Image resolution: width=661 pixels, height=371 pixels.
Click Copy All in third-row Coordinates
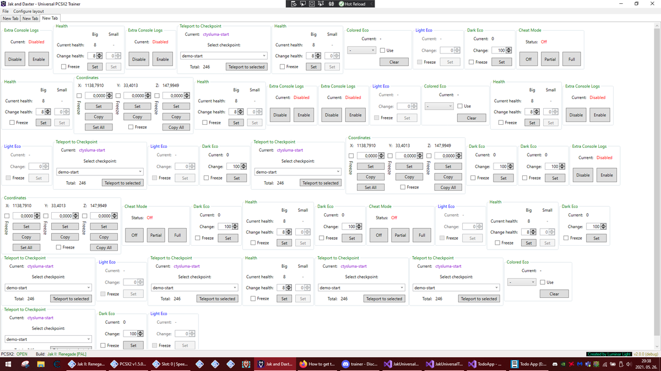448,187
